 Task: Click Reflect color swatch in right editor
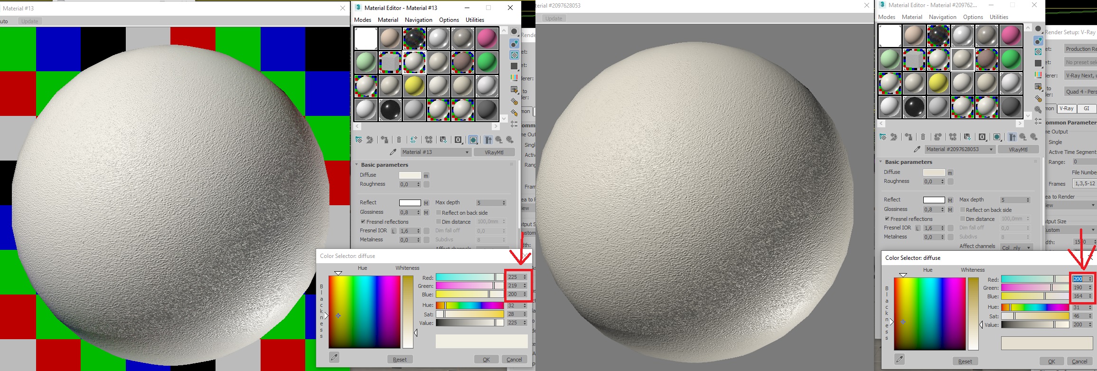pyautogui.click(x=934, y=200)
